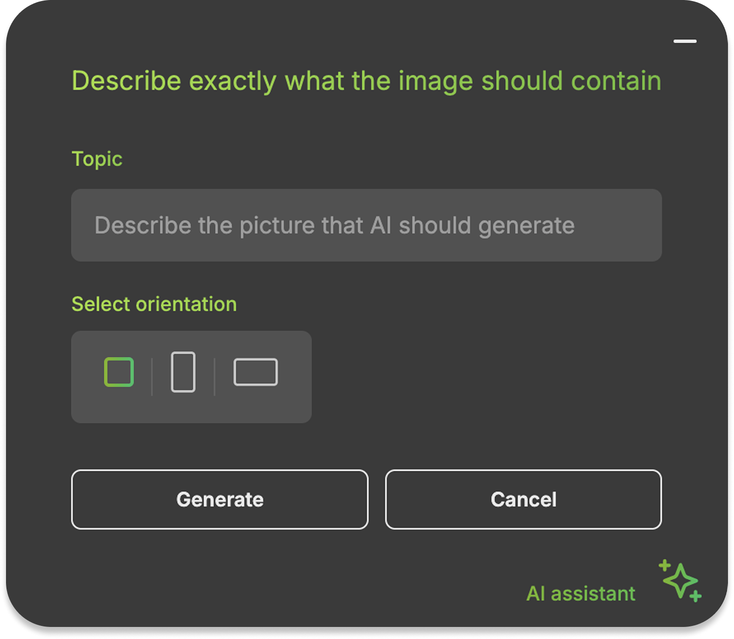This screenshot has height=639, width=734.
Task: Click blank dialog area beside the orientation selector
Action: tap(486, 377)
